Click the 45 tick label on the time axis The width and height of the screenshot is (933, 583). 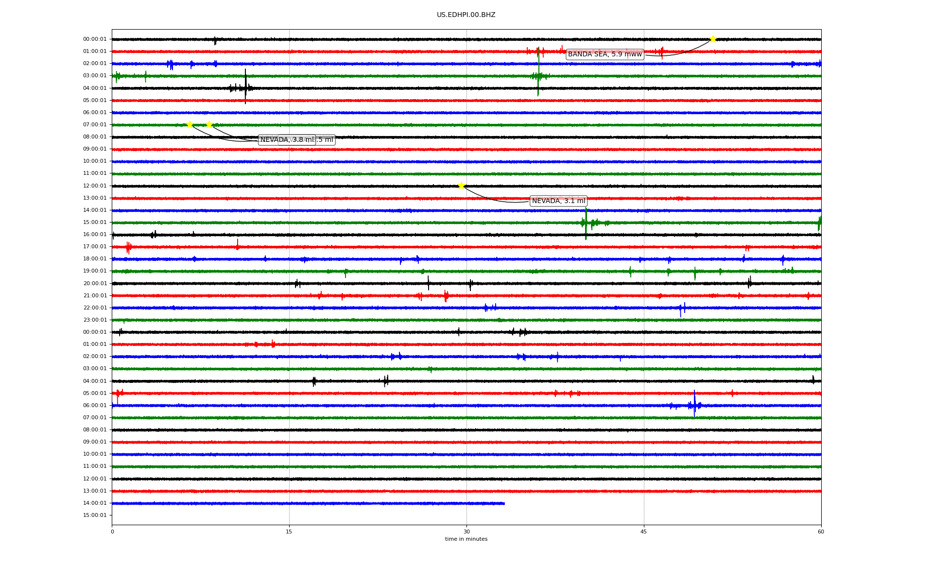pyautogui.click(x=644, y=532)
